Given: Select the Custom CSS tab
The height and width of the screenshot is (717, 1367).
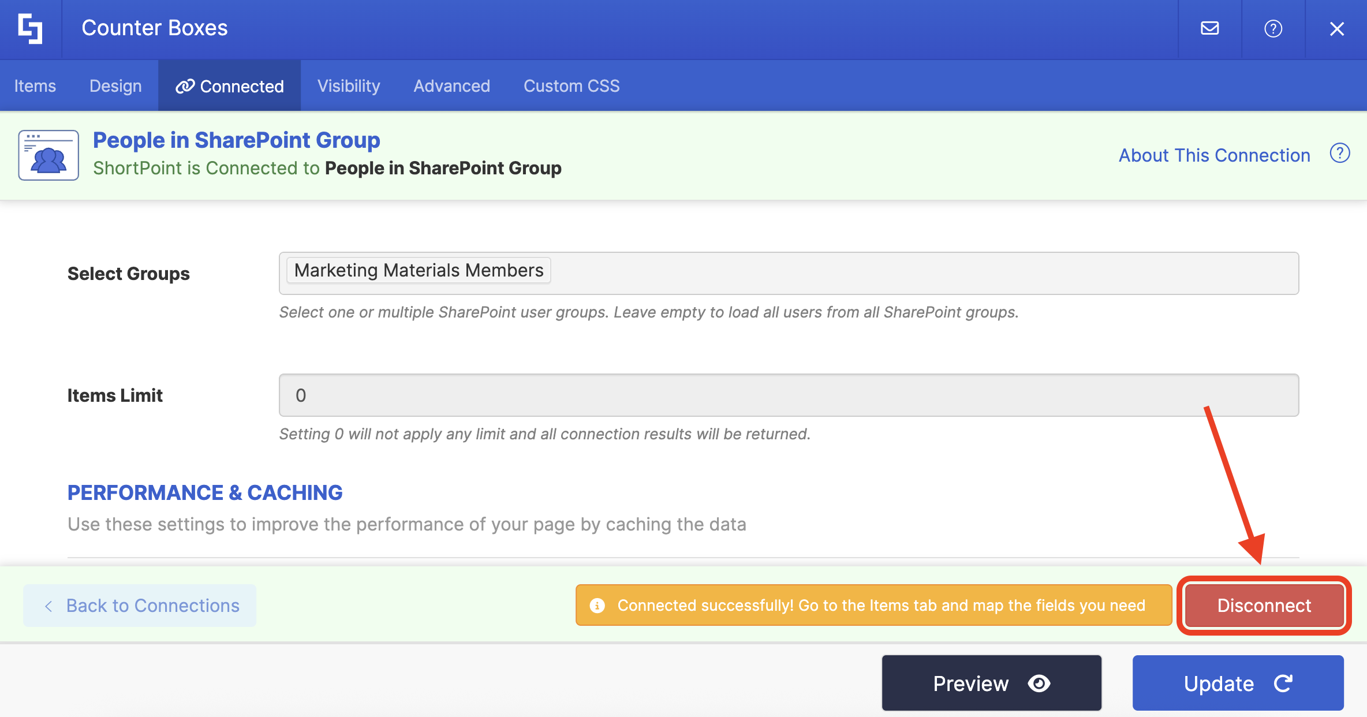Looking at the screenshot, I should coord(572,86).
